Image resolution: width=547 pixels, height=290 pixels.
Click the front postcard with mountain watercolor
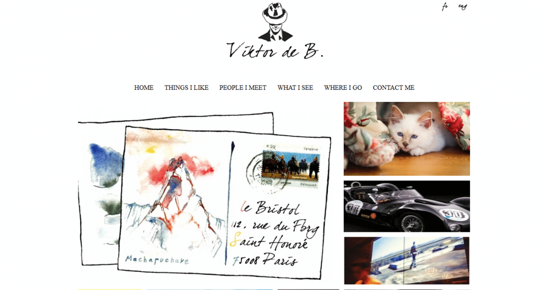point(224,202)
